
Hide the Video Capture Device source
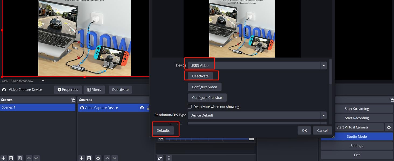click(142, 108)
